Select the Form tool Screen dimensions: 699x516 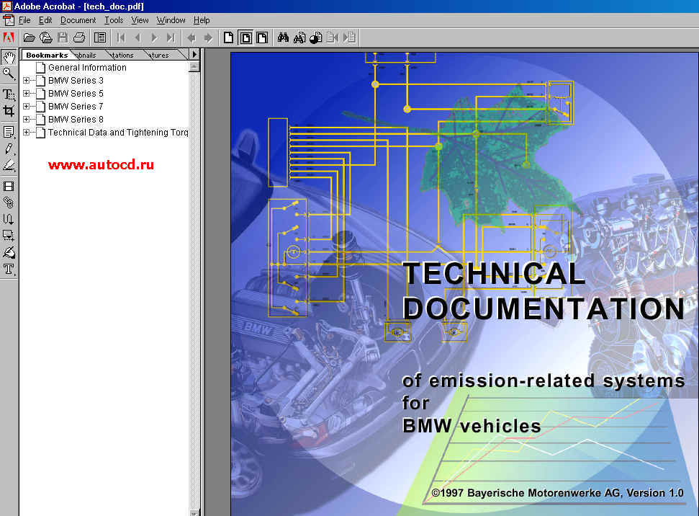tap(9, 235)
